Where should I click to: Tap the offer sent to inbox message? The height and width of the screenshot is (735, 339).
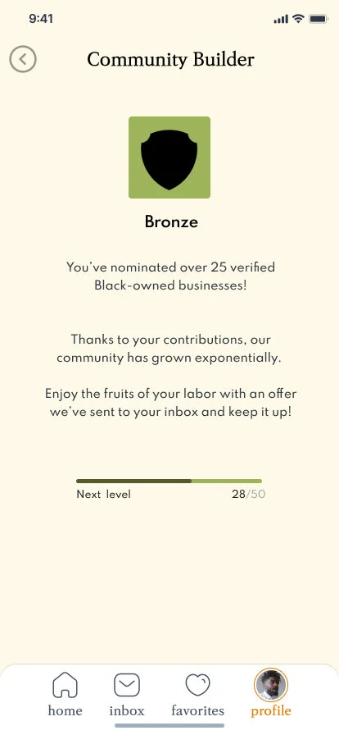coord(170,403)
